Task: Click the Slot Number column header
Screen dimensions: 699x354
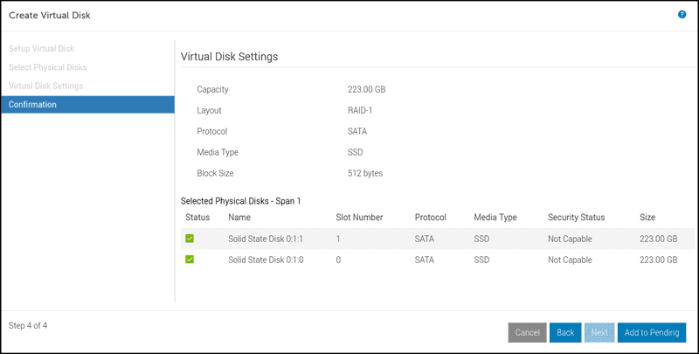Action: [361, 217]
